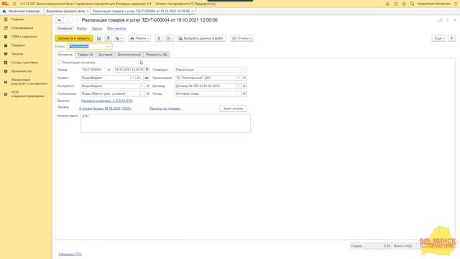
Task: Open search magnifier icon in title bar
Action: coord(412,4)
